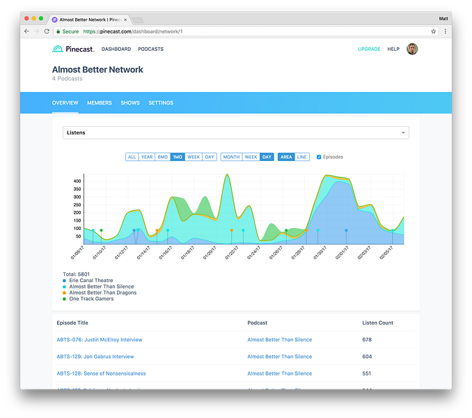Toggle the Episodes checkbox
The image size is (472, 418).
pos(319,157)
